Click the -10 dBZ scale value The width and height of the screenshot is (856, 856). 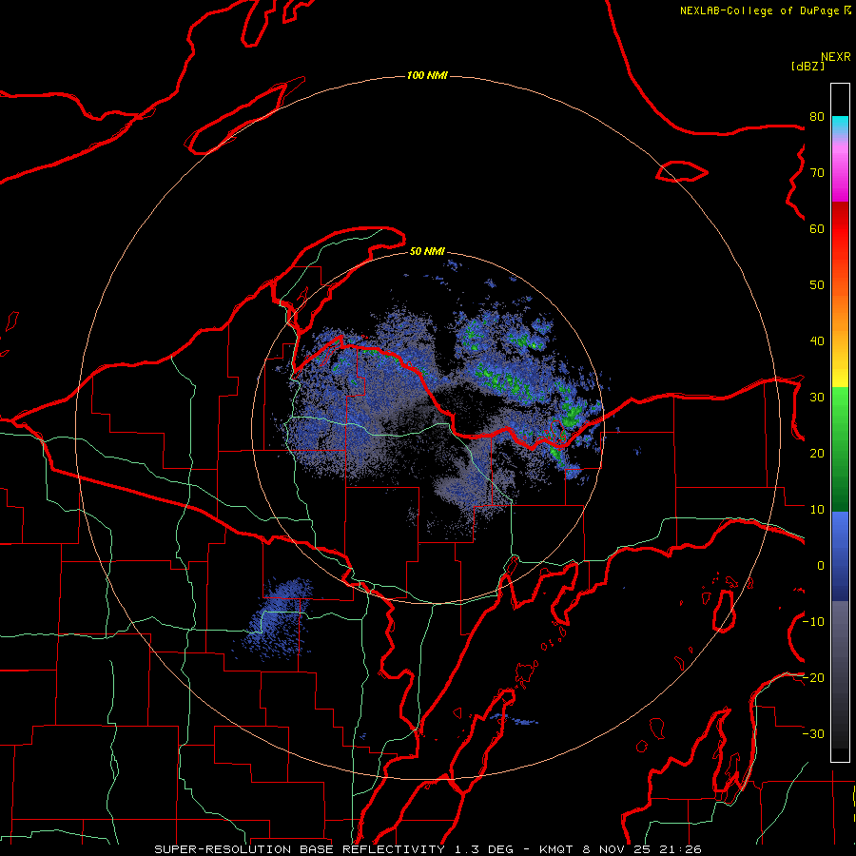click(813, 622)
